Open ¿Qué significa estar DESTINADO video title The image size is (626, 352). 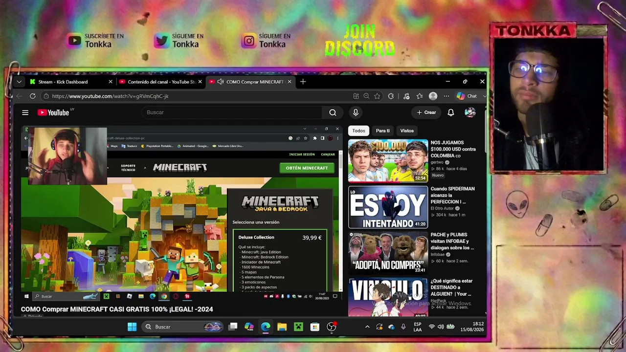click(x=452, y=287)
